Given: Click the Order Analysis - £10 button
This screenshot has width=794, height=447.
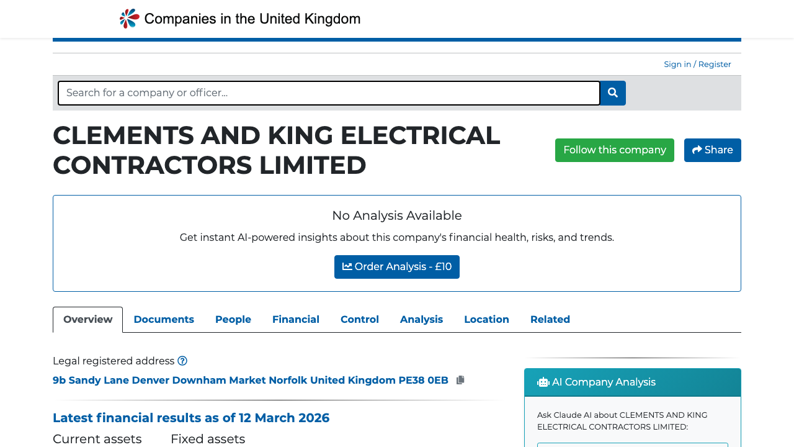Looking at the screenshot, I should [x=397, y=266].
